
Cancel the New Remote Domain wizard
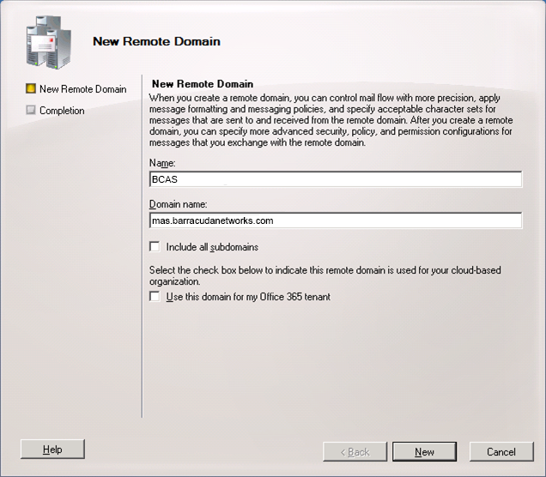click(x=501, y=452)
